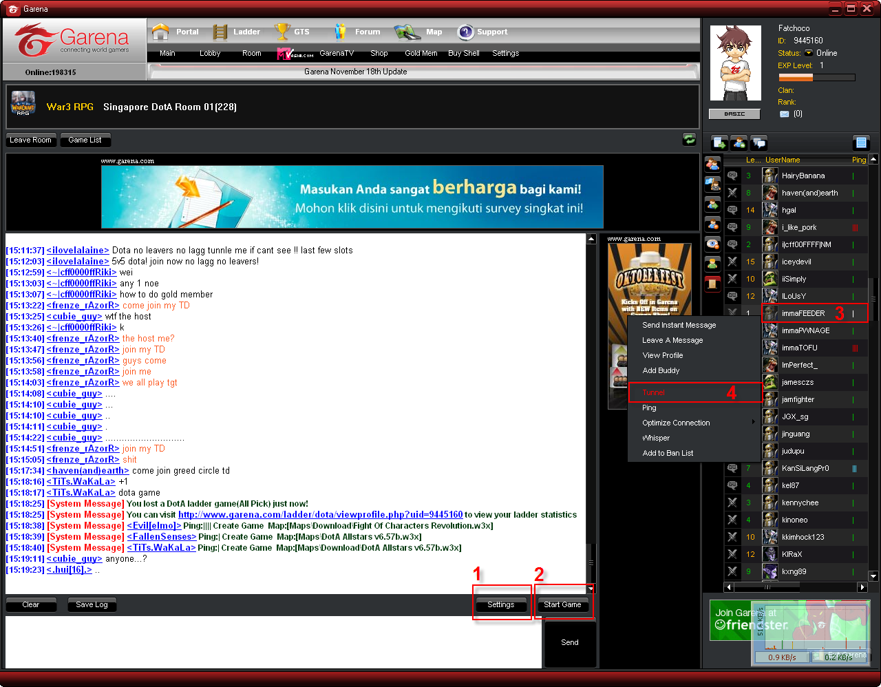Open the ladder viewprofile.php link in chat
The width and height of the screenshot is (881, 687).
pos(320,514)
